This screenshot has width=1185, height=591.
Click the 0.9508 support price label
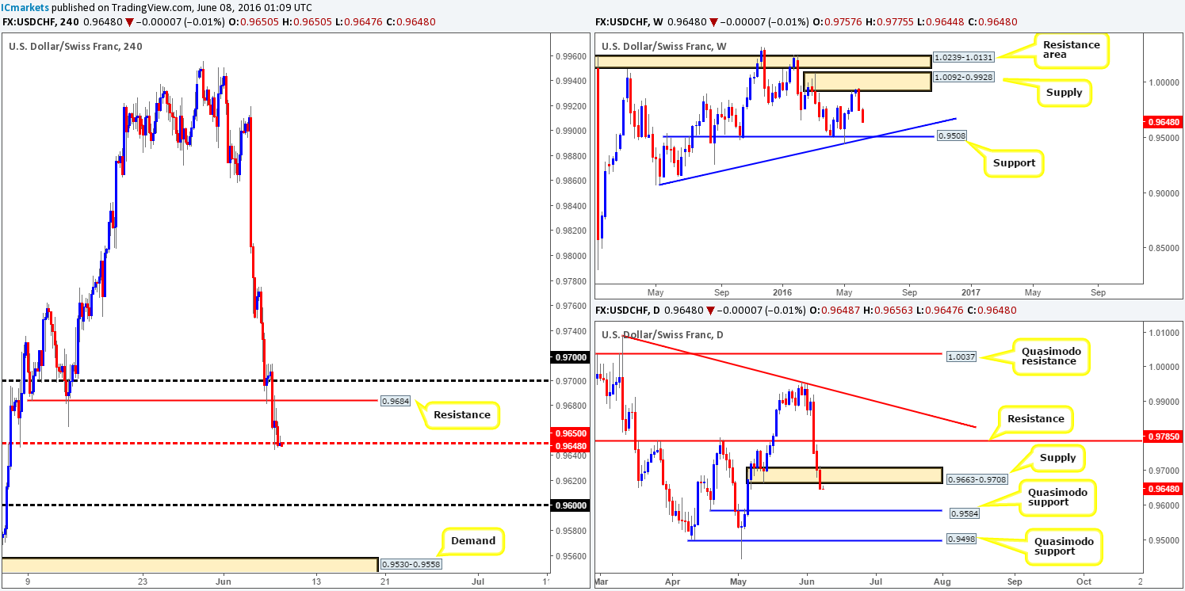[950, 136]
